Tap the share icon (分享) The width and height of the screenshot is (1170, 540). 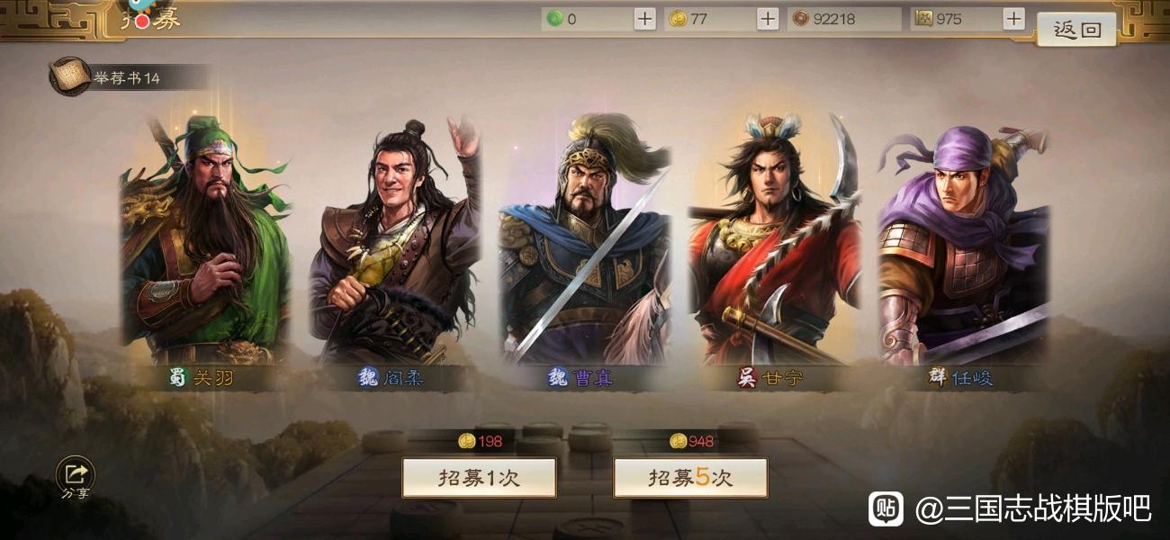click(76, 475)
